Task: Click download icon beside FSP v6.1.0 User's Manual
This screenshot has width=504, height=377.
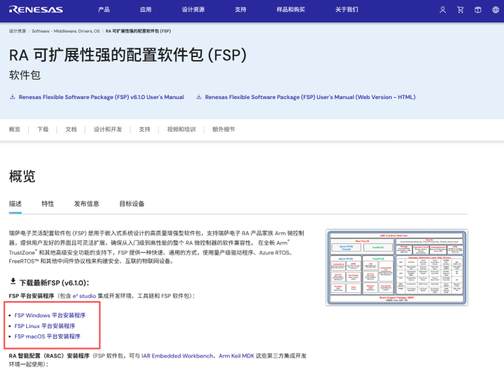Action: 12,96
